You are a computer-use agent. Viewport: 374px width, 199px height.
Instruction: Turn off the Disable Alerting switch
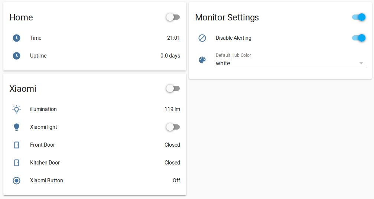click(x=359, y=38)
